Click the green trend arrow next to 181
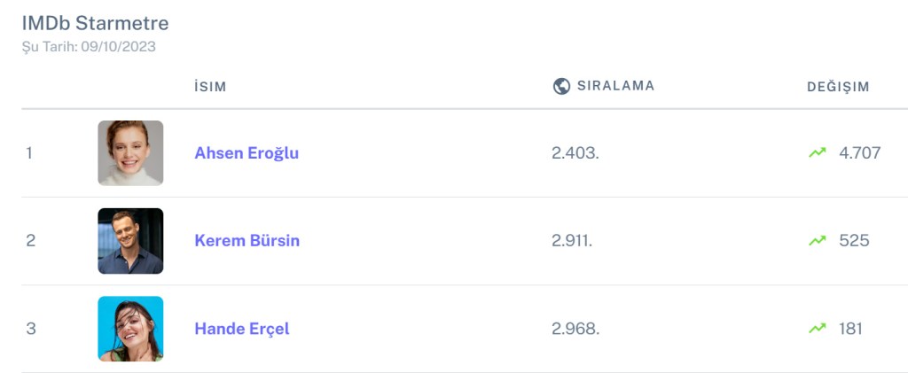This screenshot has width=908, height=373. pyautogui.click(x=817, y=329)
